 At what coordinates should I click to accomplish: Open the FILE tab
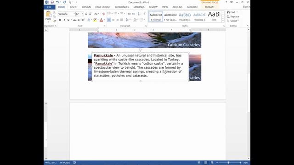pos(50,7)
